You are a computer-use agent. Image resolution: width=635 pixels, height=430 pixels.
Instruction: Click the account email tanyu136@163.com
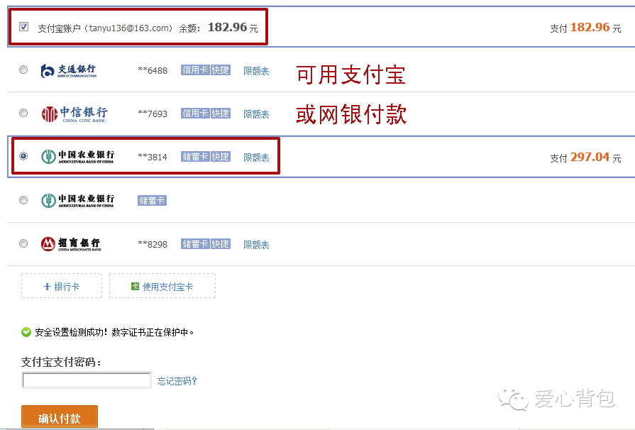129,28
